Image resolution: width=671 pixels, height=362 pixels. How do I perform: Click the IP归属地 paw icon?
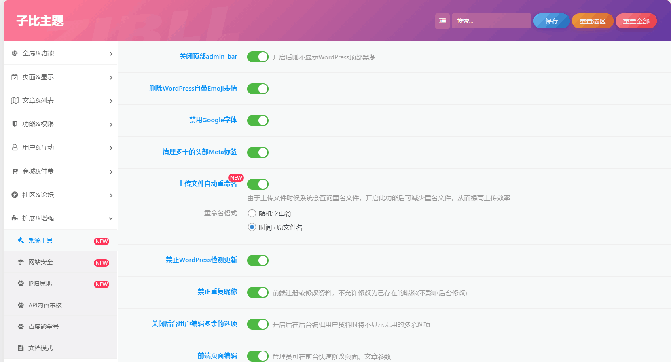(21, 283)
